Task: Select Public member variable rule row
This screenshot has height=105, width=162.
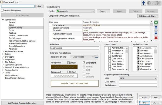Action: click(99, 34)
